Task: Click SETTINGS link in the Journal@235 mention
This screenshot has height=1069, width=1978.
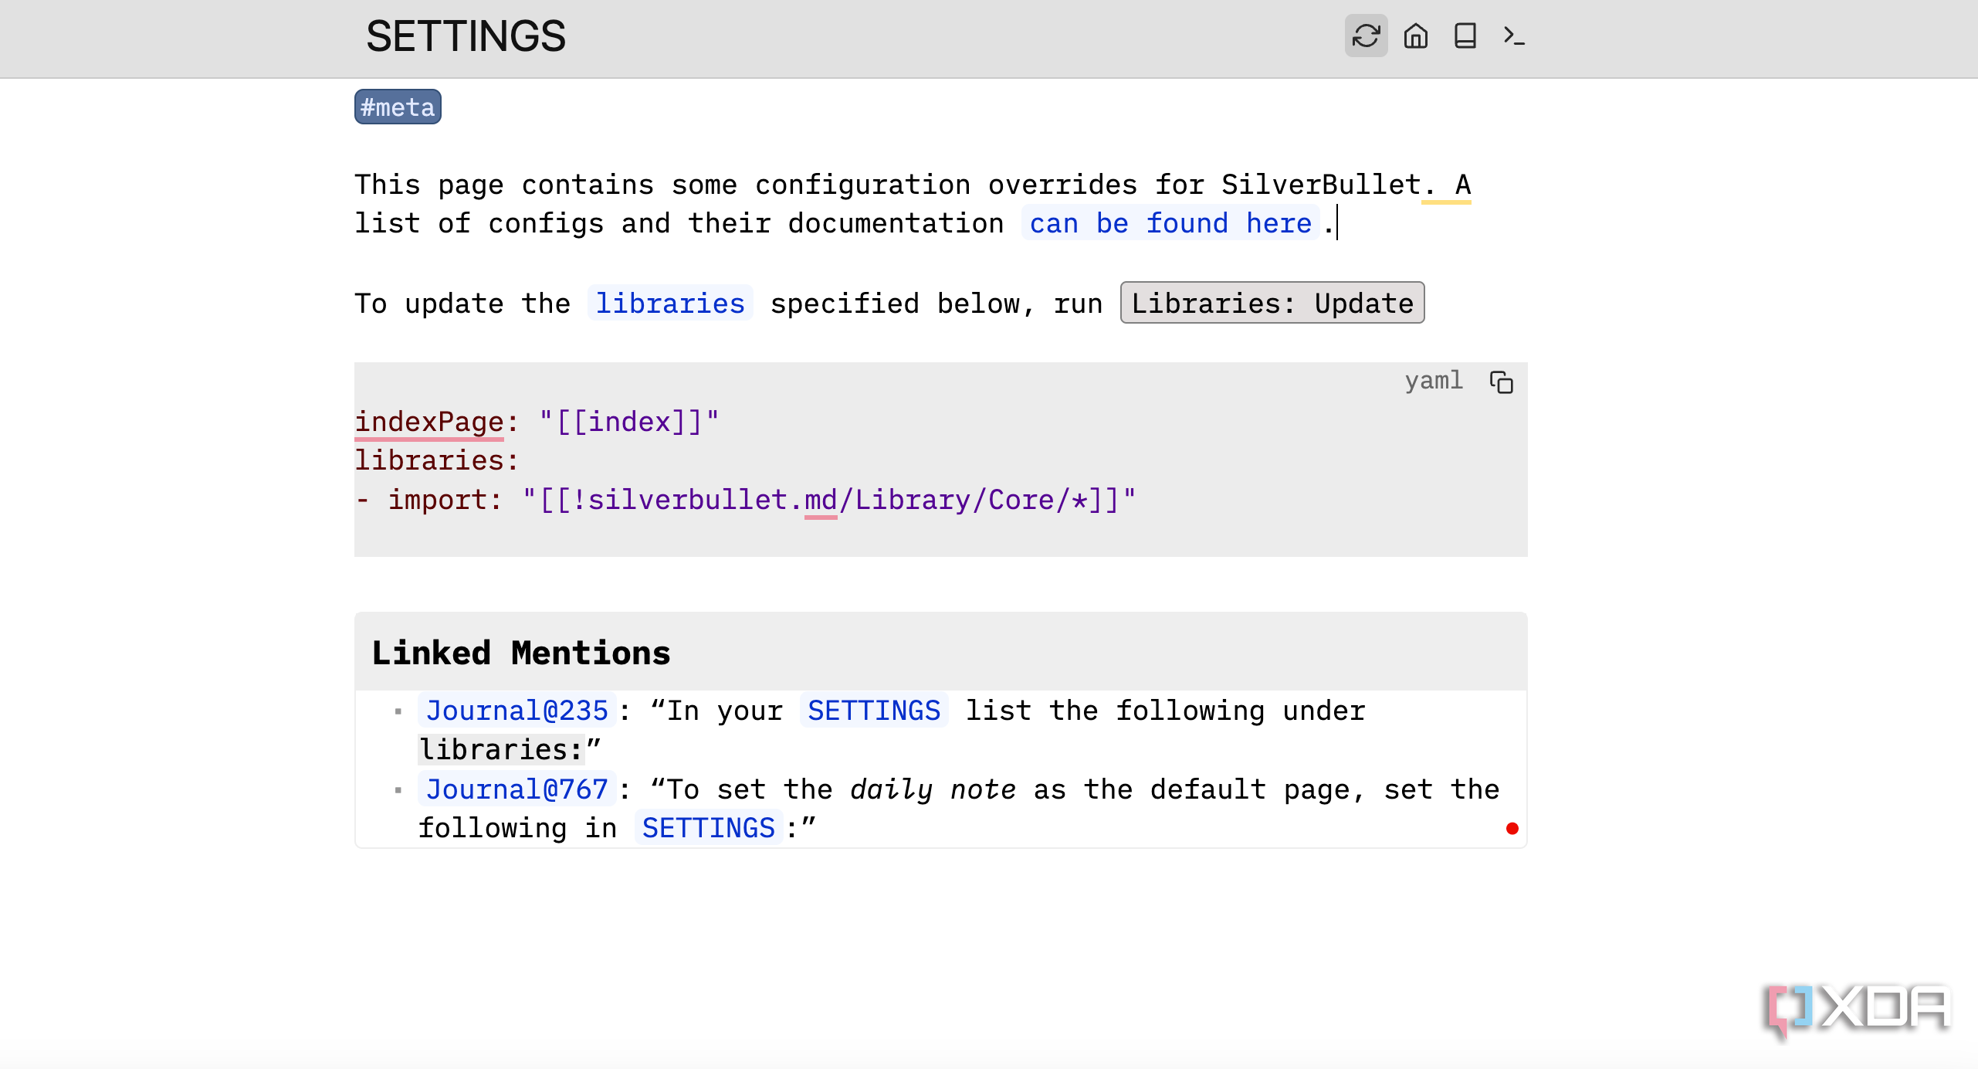Action: [x=874, y=710]
